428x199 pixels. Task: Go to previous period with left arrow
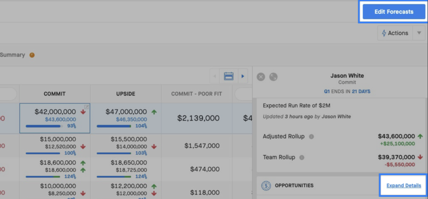[214, 76]
